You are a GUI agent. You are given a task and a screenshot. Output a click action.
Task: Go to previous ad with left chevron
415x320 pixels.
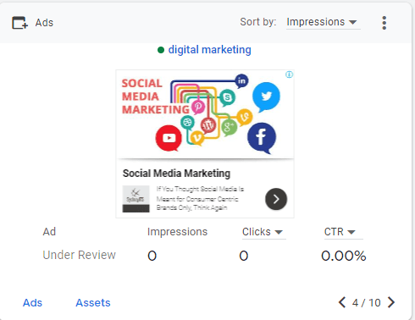coord(342,302)
